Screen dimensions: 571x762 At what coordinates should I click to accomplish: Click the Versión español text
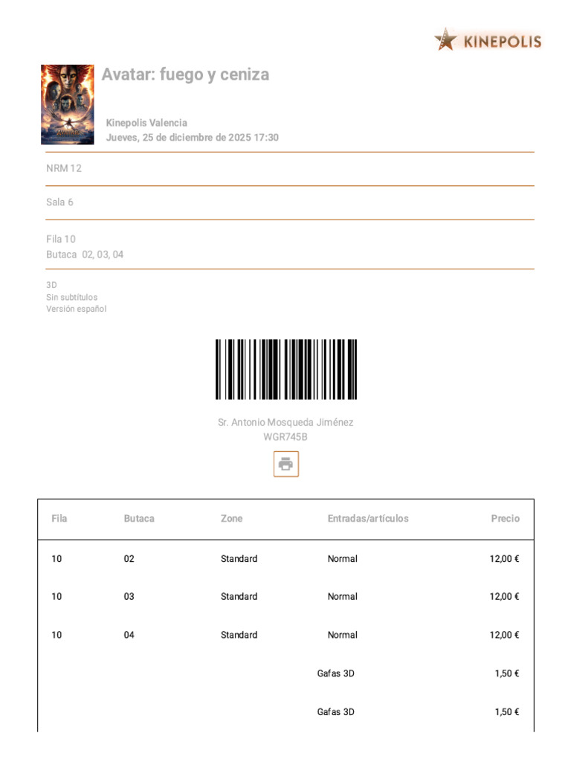tap(77, 309)
